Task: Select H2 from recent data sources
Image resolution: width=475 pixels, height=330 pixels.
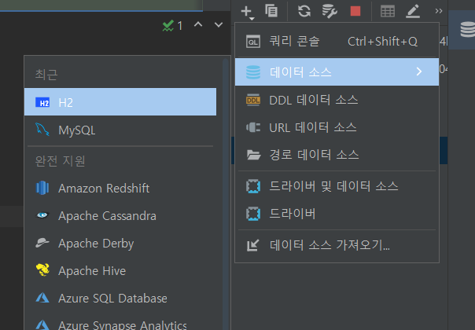Action: (x=120, y=102)
